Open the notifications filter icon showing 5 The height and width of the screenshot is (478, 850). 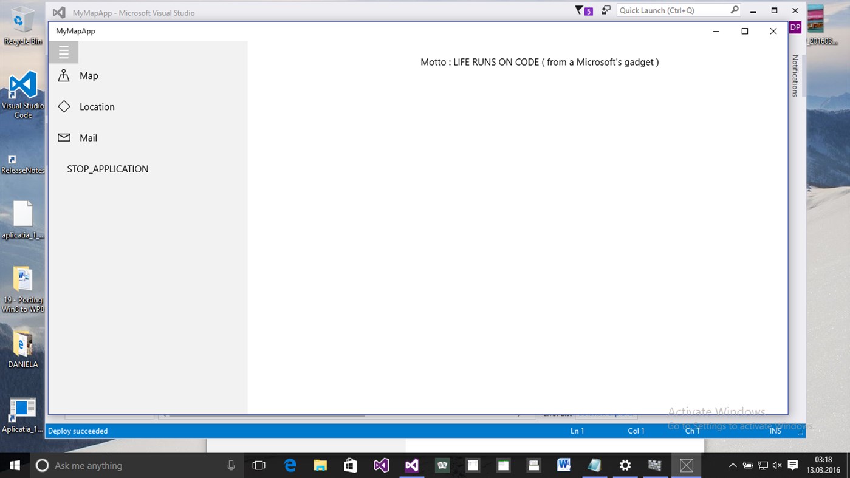point(582,10)
